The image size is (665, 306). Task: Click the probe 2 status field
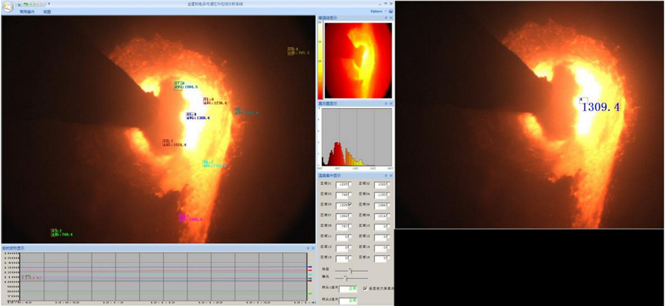click(x=348, y=301)
